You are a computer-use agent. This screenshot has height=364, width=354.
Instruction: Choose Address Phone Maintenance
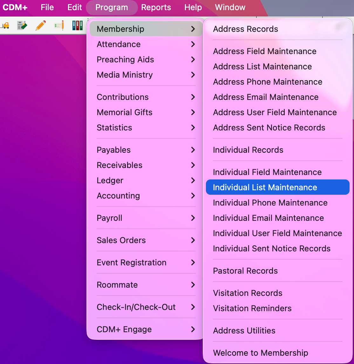point(277,82)
